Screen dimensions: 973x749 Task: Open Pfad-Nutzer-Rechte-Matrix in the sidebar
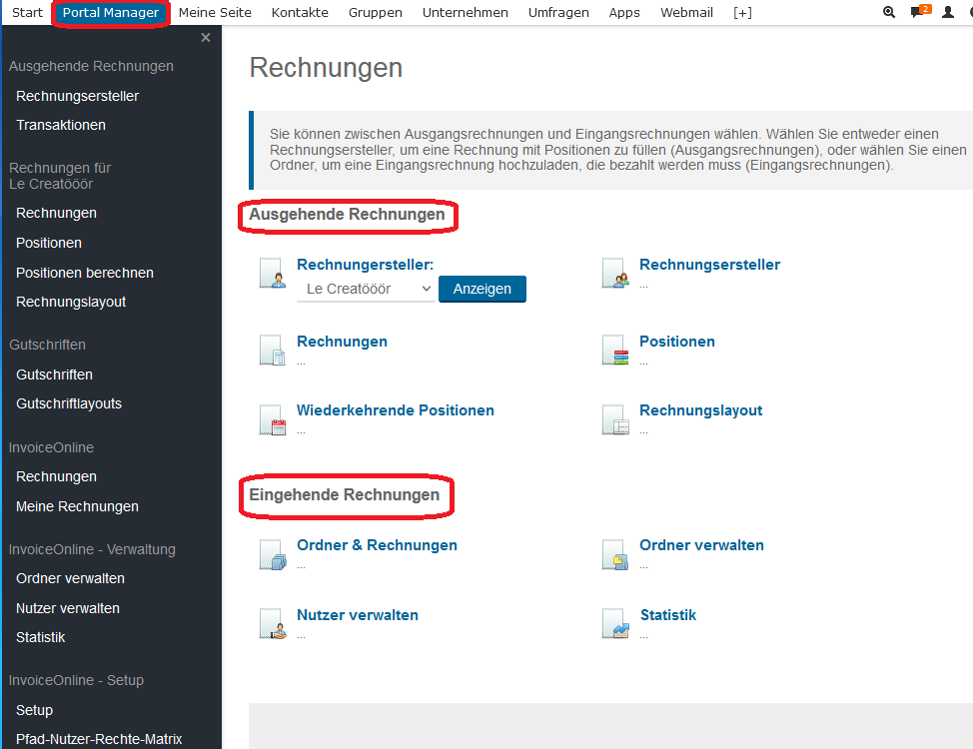coord(98,739)
